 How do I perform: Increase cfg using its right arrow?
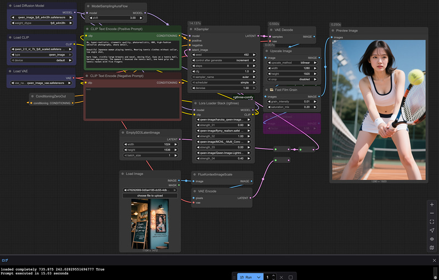(x=254, y=71)
